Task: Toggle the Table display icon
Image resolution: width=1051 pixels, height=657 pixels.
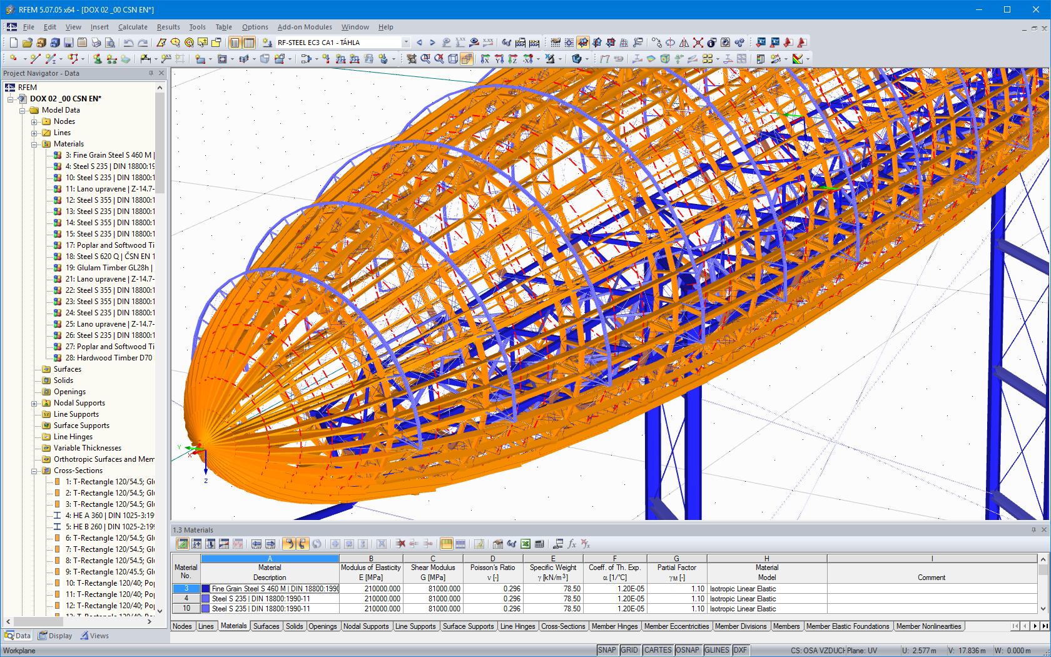Action: coord(248,43)
